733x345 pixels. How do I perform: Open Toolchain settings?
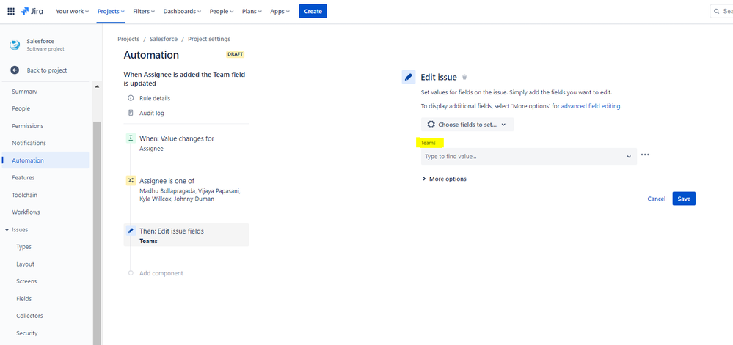(x=25, y=195)
